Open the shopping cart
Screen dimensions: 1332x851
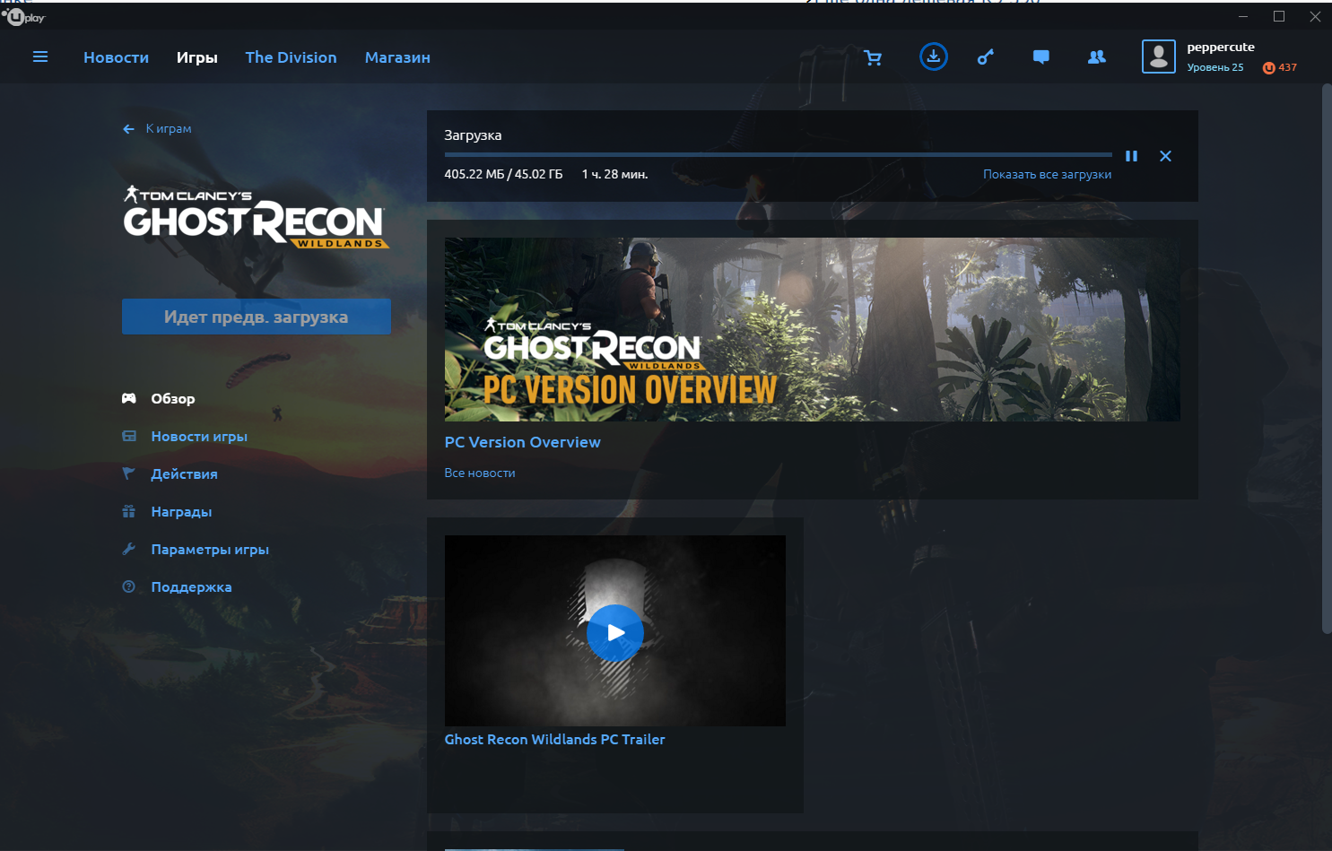coord(873,57)
